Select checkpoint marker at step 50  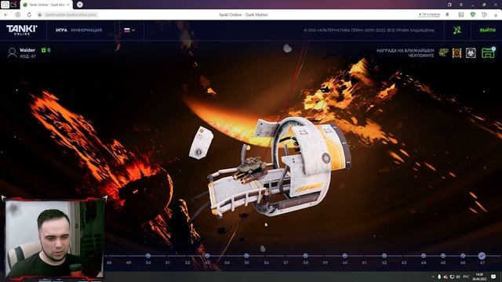click(148, 255)
